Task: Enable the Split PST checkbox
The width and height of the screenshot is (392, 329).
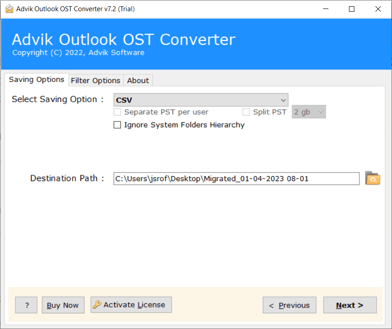Action: tap(246, 112)
